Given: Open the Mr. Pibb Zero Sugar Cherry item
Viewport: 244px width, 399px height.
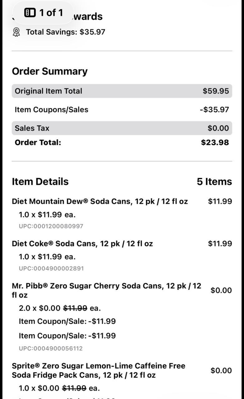Looking at the screenshot, I should [x=106, y=290].
